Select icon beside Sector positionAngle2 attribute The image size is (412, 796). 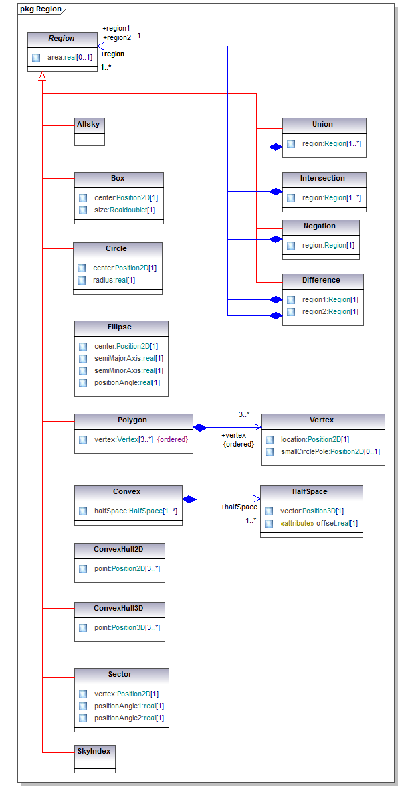click(x=82, y=718)
